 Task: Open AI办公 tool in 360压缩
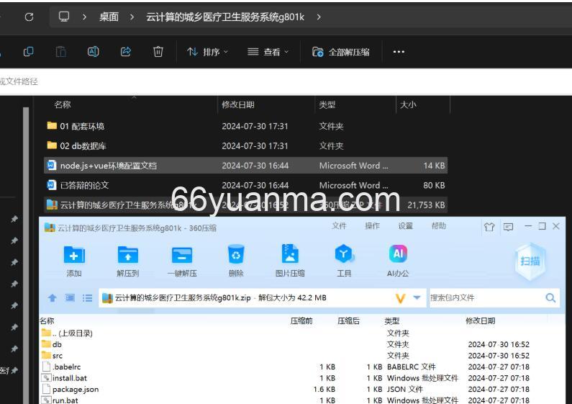tap(398, 261)
